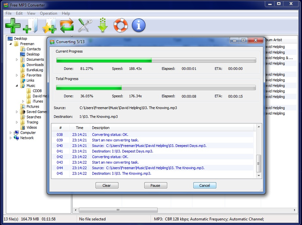
Task: Open the Operation menu
Action: [x=49, y=14]
